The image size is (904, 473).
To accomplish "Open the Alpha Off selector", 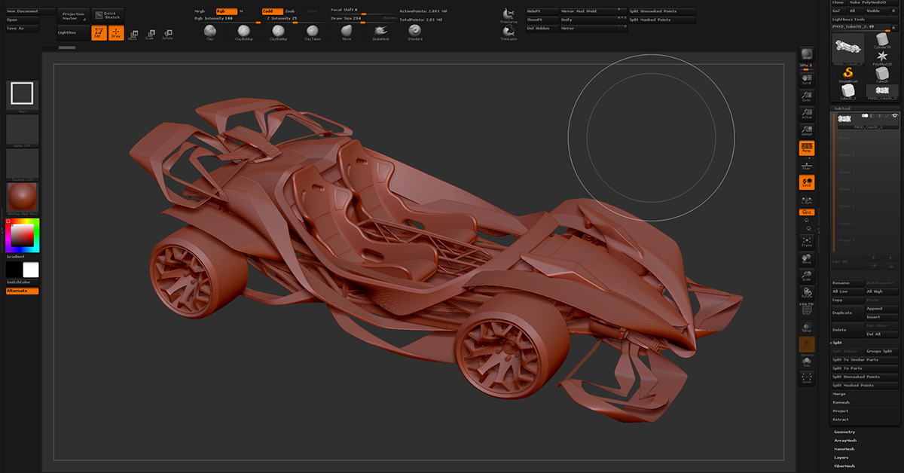I will click(x=22, y=130).
